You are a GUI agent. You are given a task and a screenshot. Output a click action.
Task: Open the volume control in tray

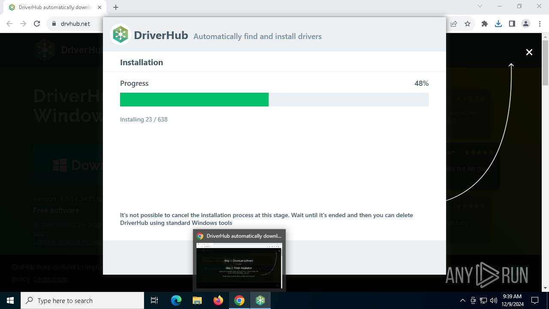(x=494, y=300)
